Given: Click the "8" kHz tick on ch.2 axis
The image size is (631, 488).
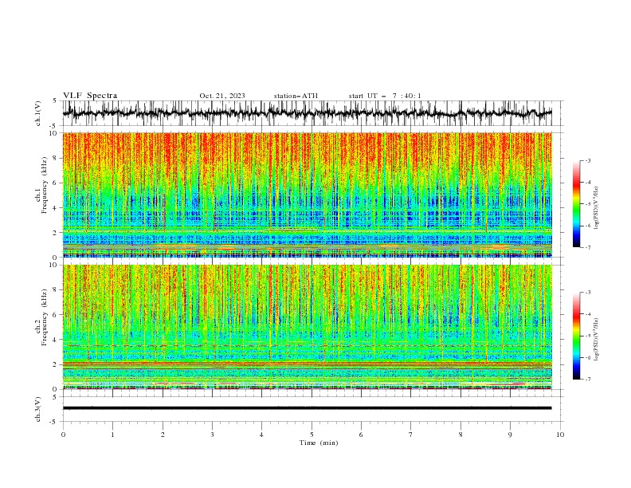Looking at the screenshot, I should tap(55, 290).
